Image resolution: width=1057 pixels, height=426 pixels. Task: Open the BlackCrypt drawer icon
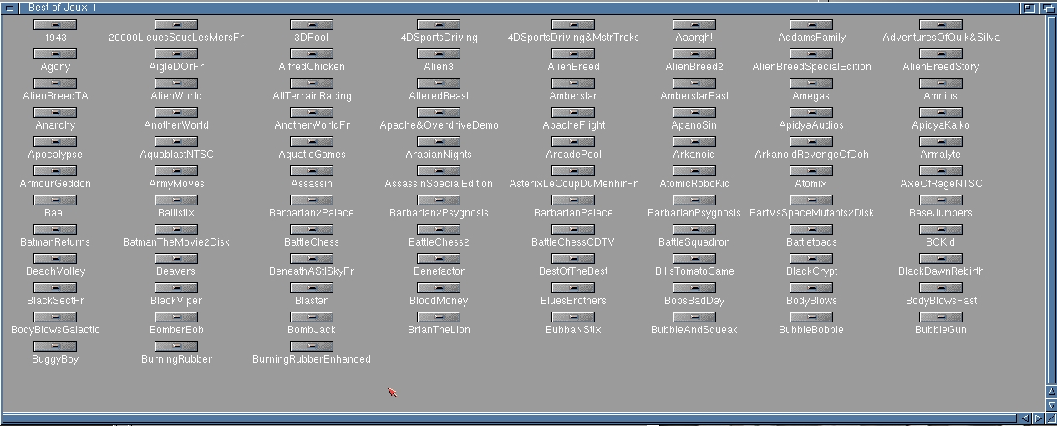811,259
